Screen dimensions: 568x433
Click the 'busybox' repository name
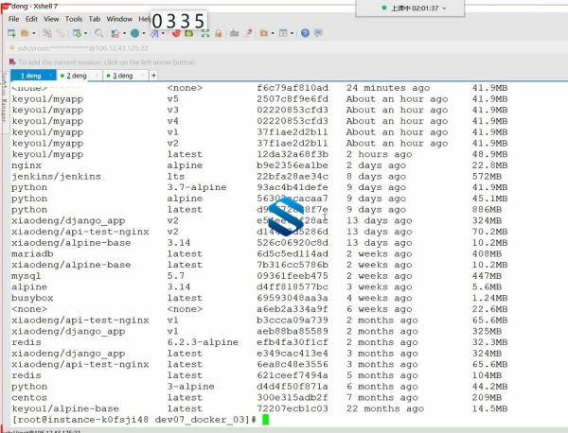[32, 298]
